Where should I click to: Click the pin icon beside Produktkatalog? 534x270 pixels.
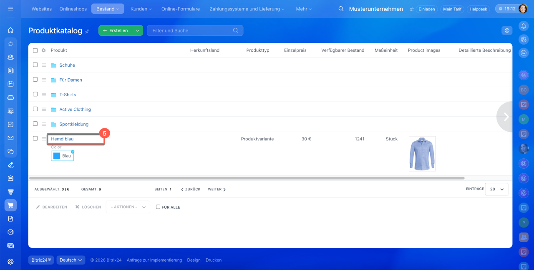click(x=87, y=31)
